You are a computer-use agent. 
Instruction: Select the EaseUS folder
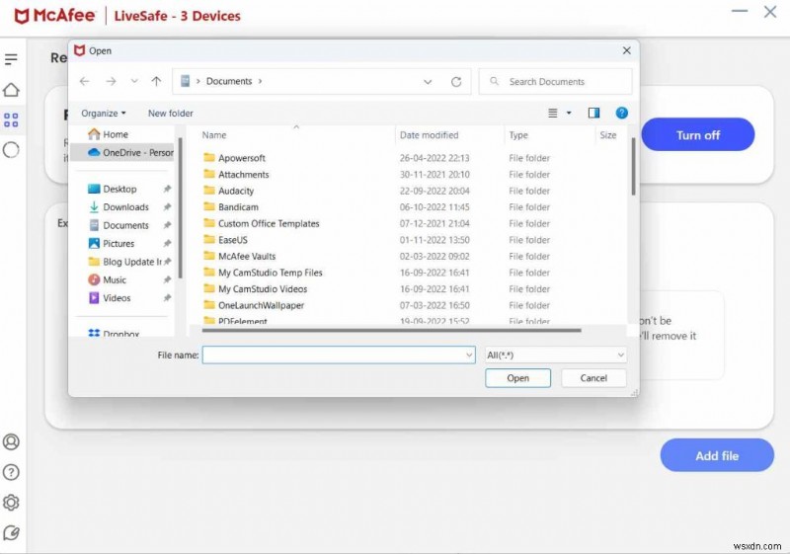point(232,240)
